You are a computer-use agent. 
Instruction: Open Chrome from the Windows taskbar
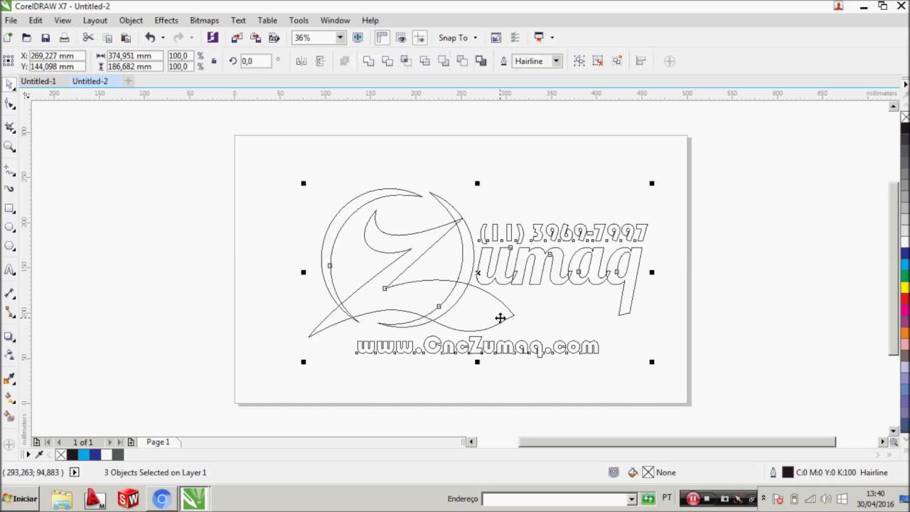point(161,499)
